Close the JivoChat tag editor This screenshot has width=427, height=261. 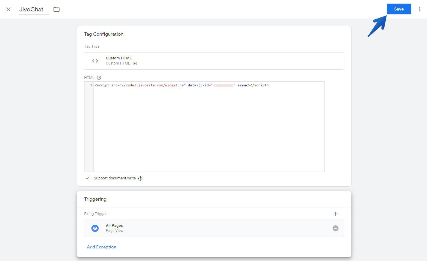click(x=8, y=9)
